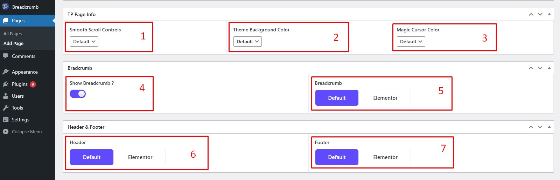
Task: Select Elementor for the Footer option
Action: [x=385, y=157]
